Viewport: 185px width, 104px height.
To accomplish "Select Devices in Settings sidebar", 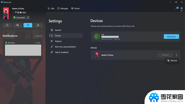I will point(66,36).
